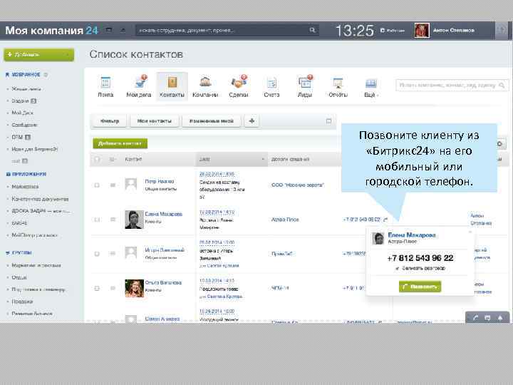Open the Компании section icon

pyautogui.click(x=205, y=82)
